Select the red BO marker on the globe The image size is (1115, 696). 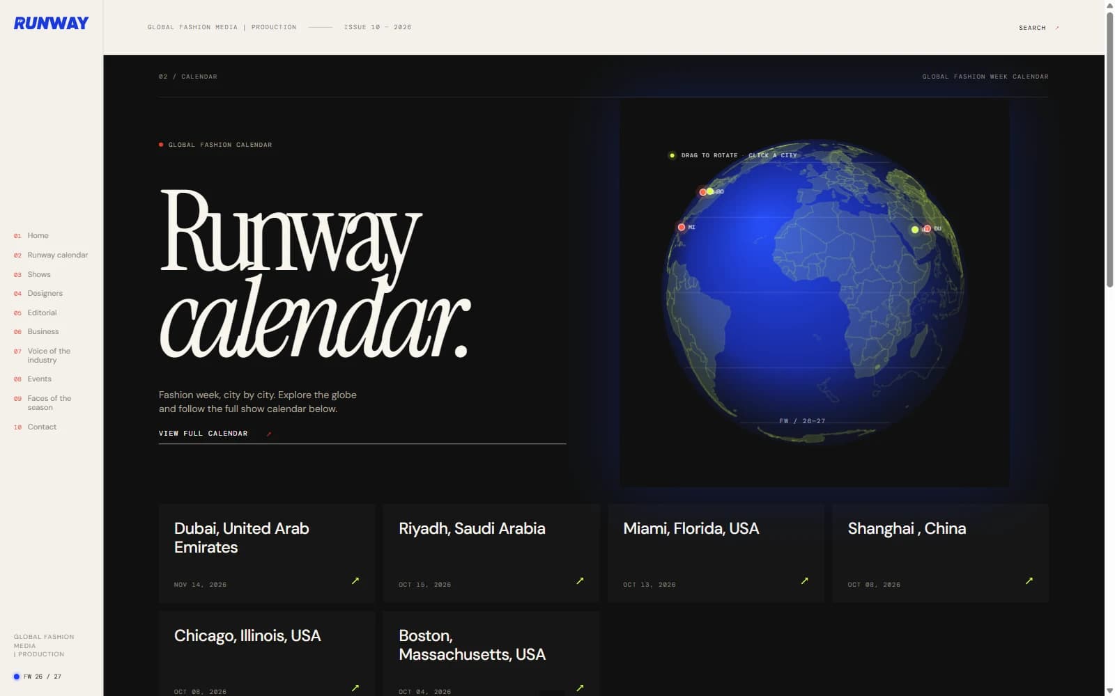[x=703, y=192]
